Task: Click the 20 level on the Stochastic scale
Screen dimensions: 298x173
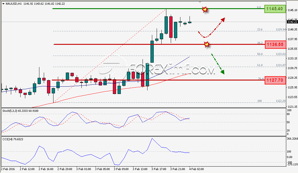Action: coord(288,131)
